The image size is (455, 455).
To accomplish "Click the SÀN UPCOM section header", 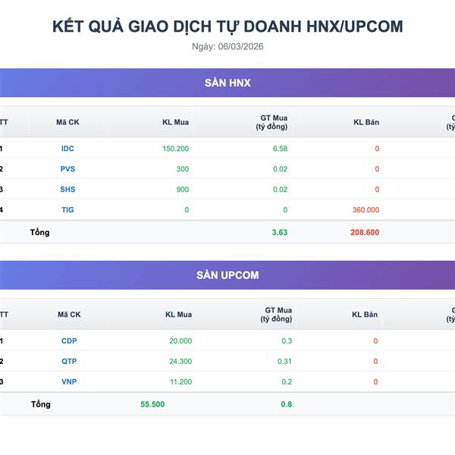I will pyautogui.click(x=227, y=275).
